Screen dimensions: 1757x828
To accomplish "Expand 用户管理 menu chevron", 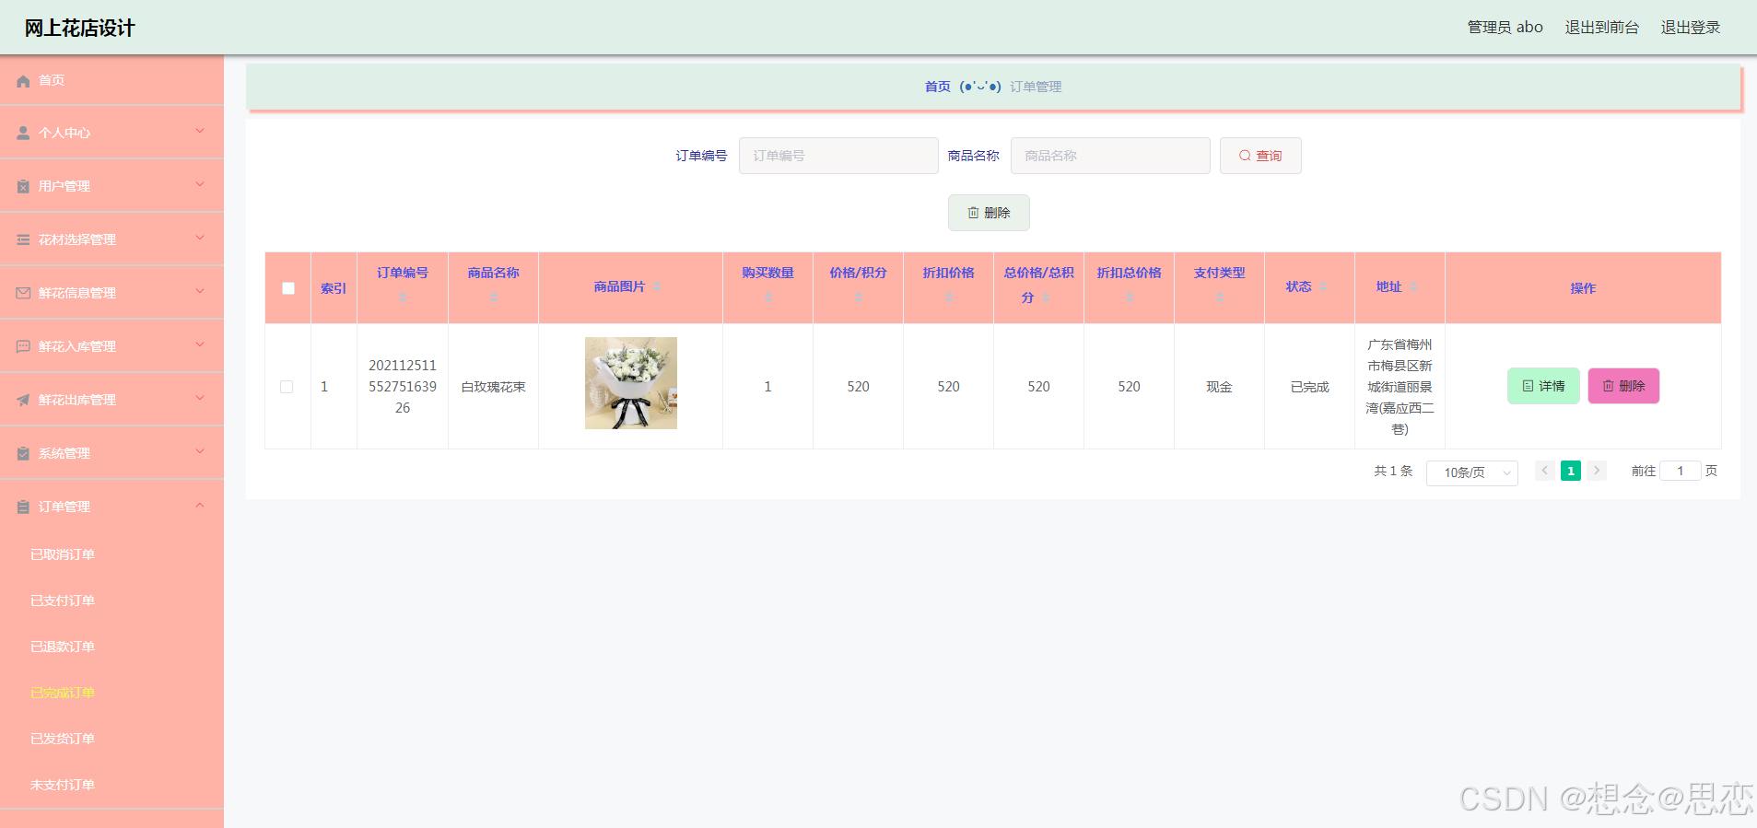I will click(x=200, y=185).
